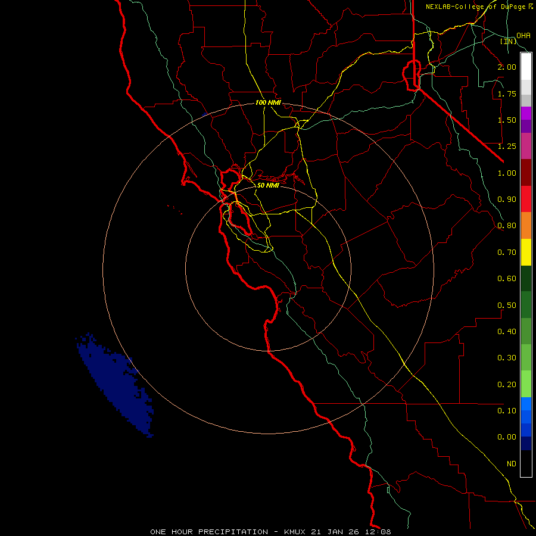The width and height of the screenshot is (536, 536).
Task: Click the '0.70' legend value
Action: (507, 253)
